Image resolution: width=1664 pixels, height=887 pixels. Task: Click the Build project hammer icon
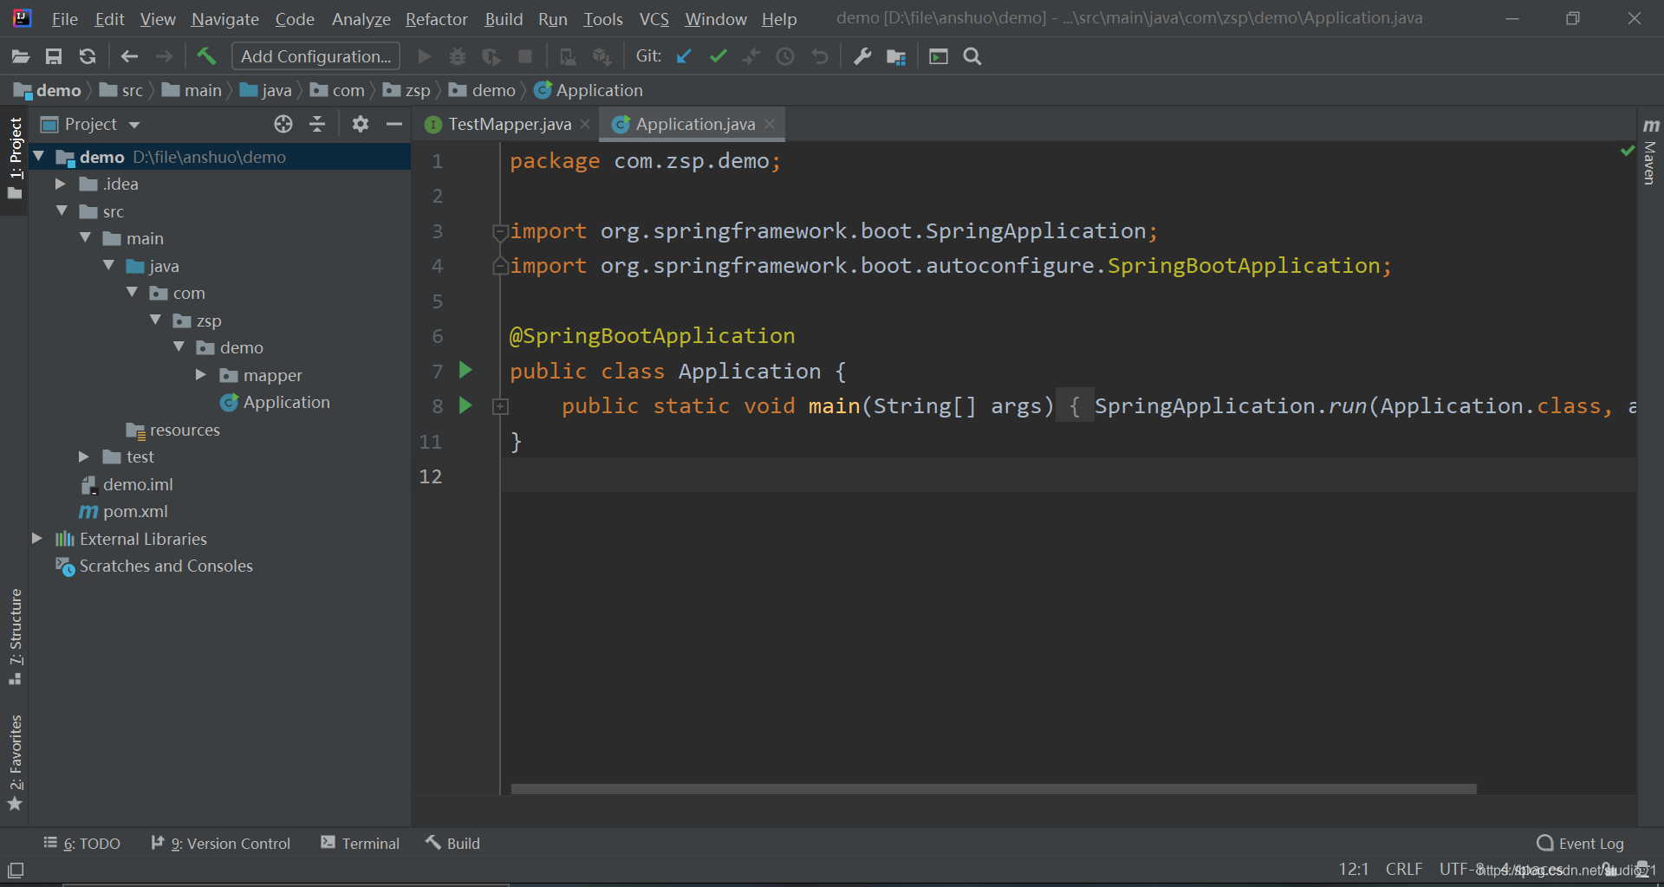206,56
